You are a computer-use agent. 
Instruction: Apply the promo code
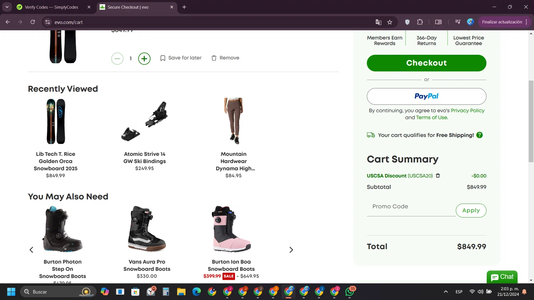coord(471,210)
